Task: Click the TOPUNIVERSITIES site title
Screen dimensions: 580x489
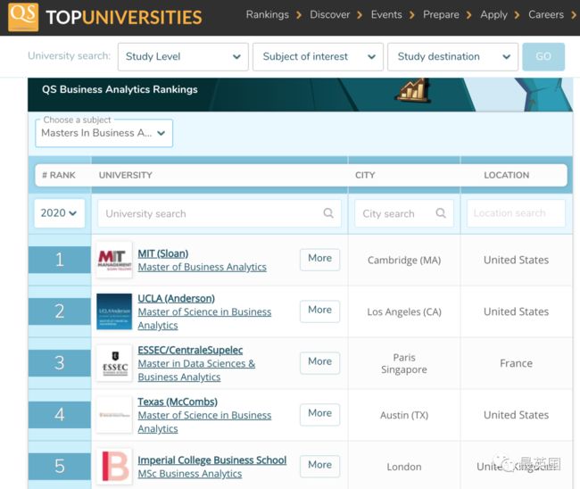Action: (x=124, y=17)
